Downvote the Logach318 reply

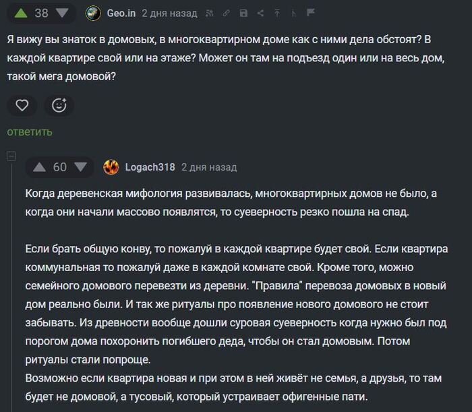coord(81,167)
